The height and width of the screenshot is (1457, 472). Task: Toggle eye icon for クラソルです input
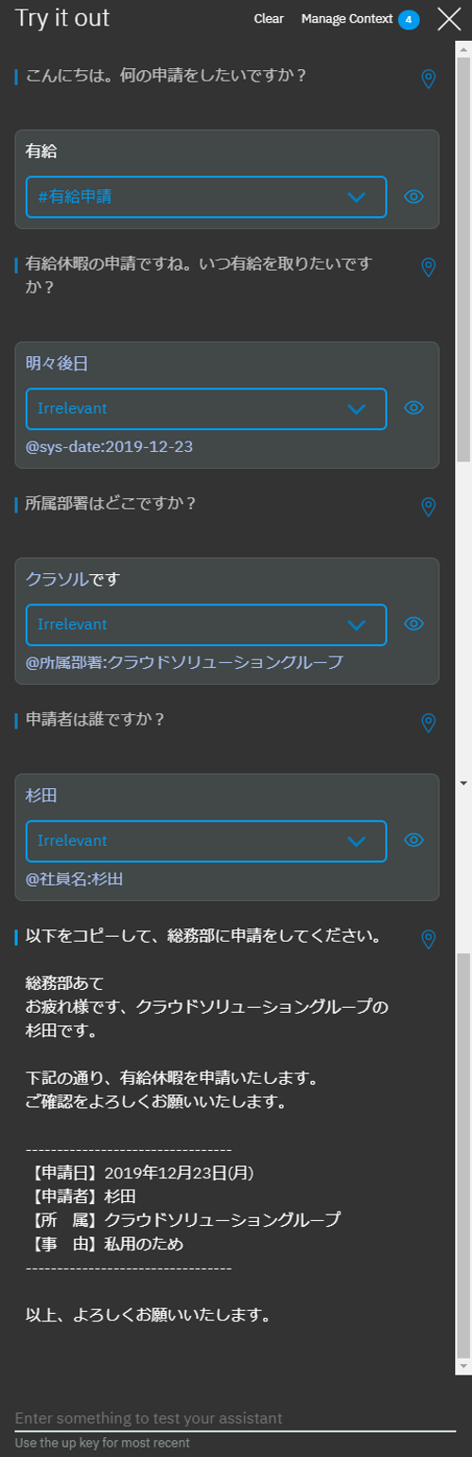(x=413, y=623)
